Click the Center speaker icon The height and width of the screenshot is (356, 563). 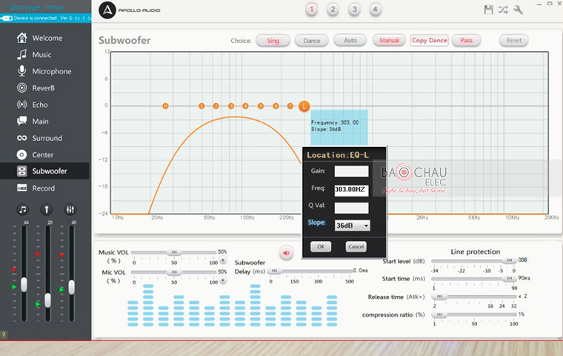tap(22, 154)
